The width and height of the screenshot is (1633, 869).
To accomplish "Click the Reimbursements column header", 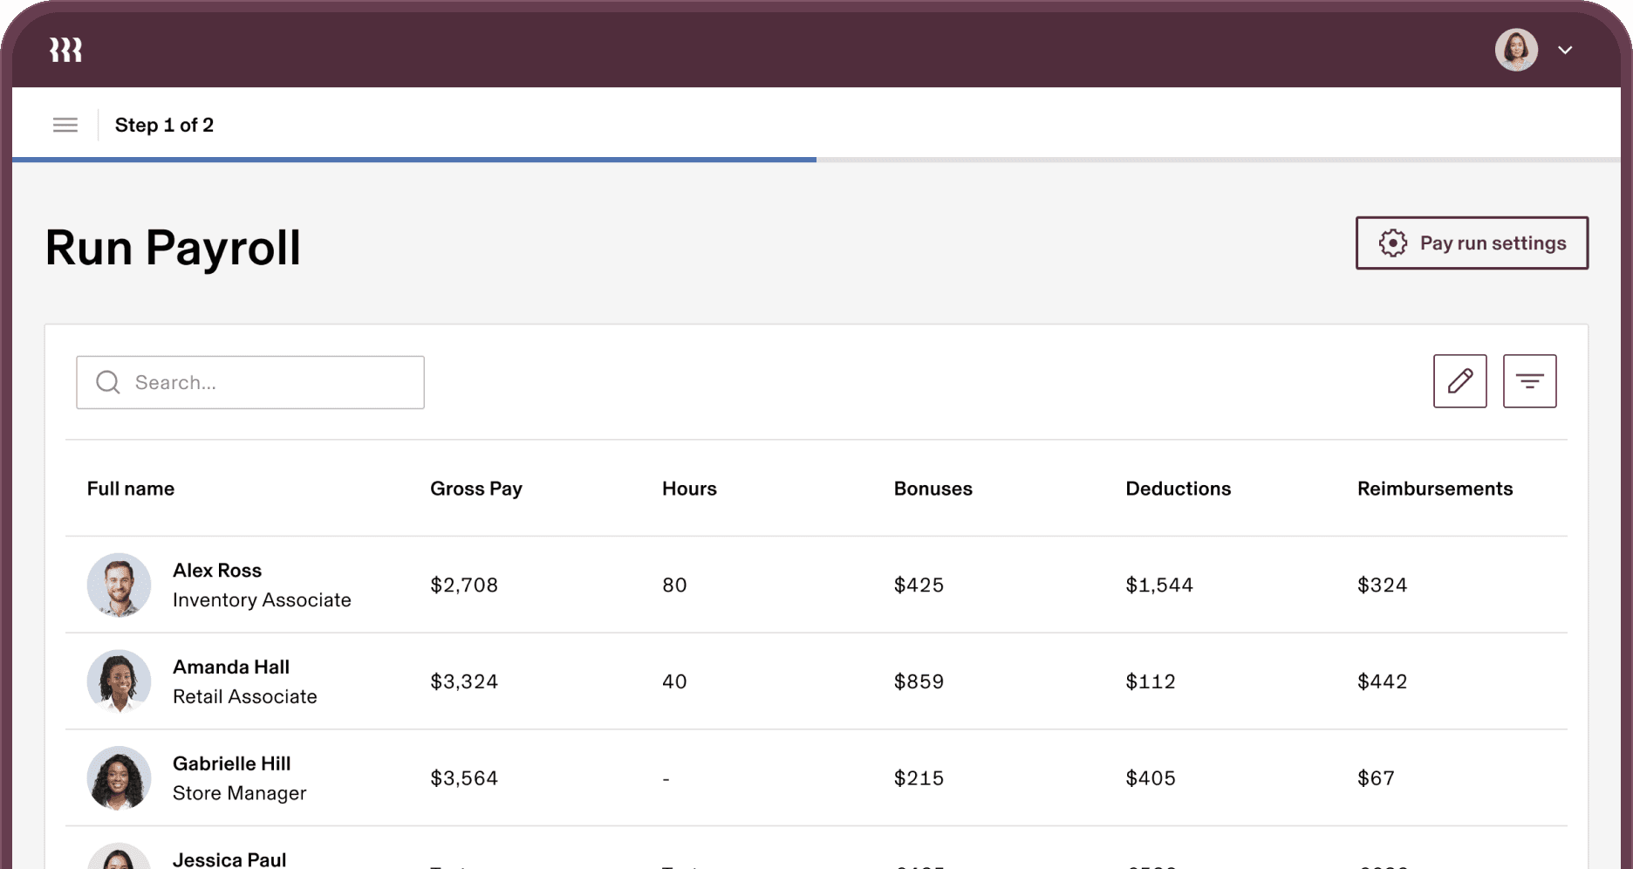I will 1434,489.
